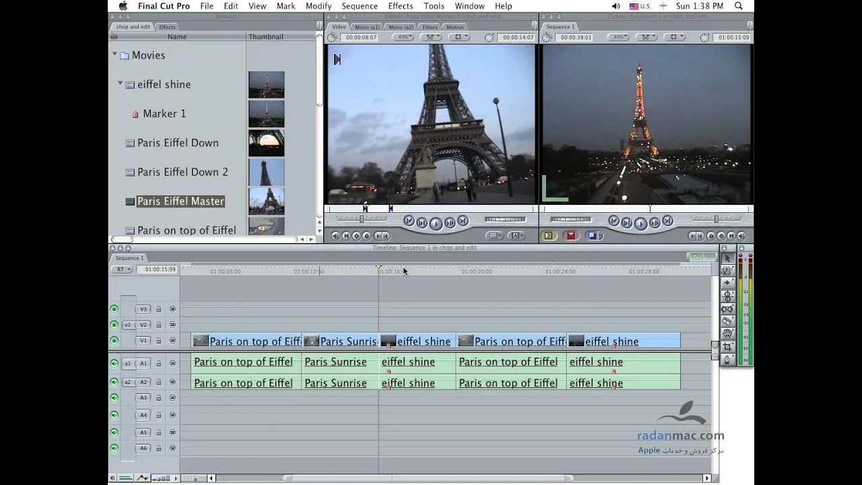Open Viewer zoom percentage dropdown
This screenshot has height=485, width=862.
[x=403, y=37]
